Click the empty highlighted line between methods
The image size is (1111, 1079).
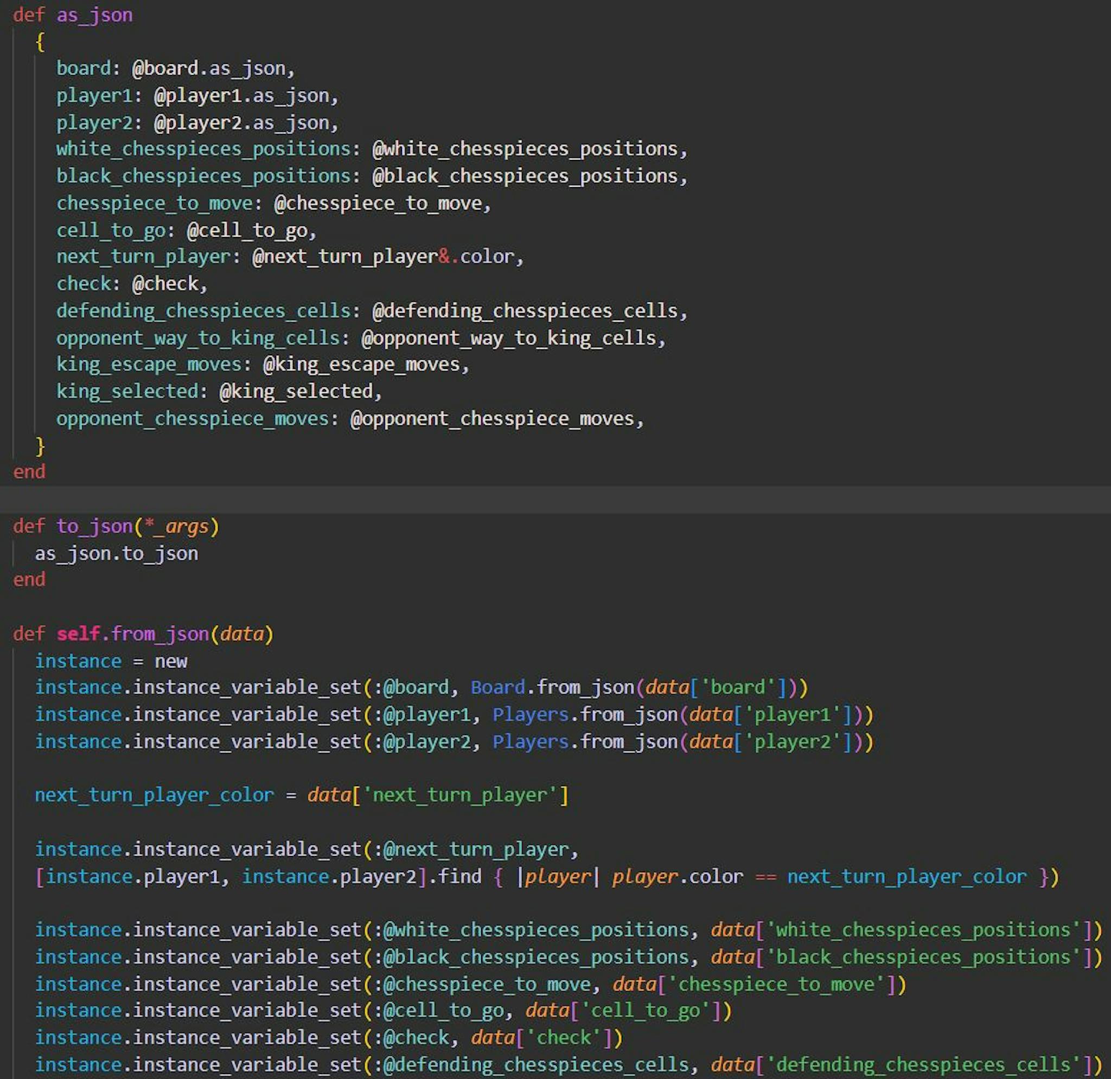point(555,499)
